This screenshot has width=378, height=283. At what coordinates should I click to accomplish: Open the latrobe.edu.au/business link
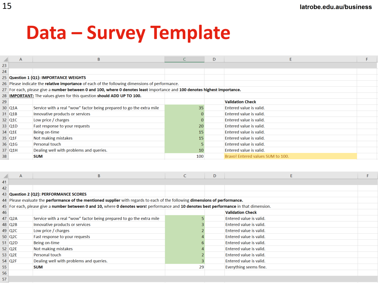(336, 7)
